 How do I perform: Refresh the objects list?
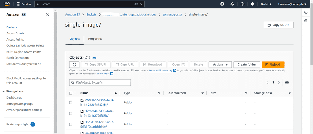pos(75,65)
